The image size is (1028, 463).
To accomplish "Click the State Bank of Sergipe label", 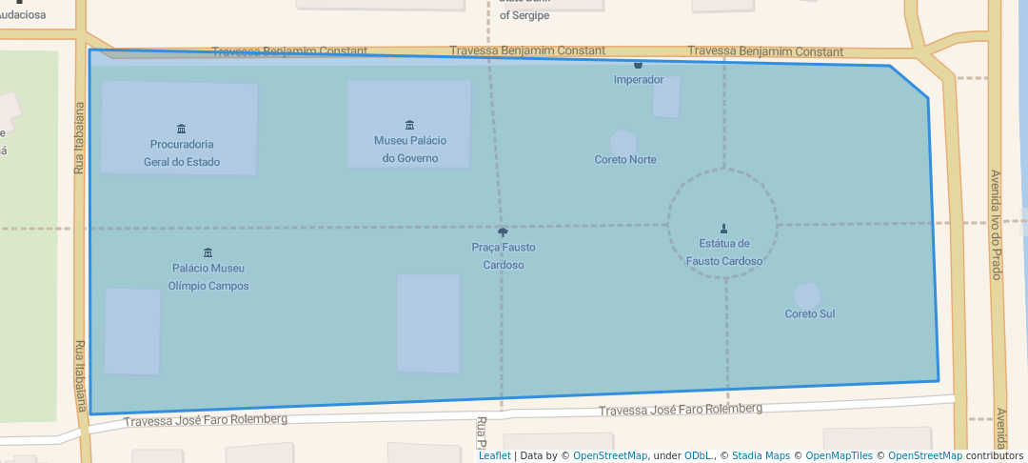I will click(x=524, y=10).
